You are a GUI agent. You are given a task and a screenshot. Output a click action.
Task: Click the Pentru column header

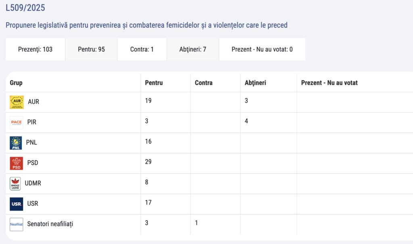coord(154,83)
